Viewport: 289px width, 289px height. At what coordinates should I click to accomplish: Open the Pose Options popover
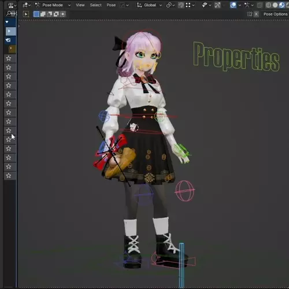275,14
